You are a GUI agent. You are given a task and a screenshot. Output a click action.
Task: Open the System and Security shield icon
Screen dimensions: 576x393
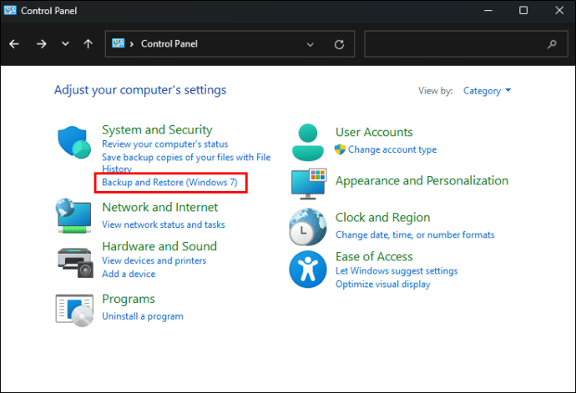pyautogui.click(x=74, y=143)
